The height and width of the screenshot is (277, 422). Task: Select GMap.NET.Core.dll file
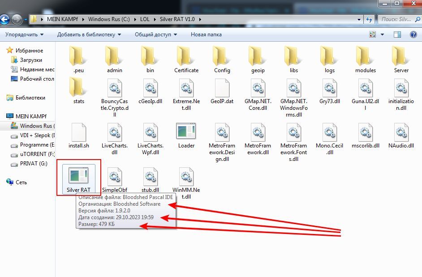pyautogui.click(x=258, y=95)
